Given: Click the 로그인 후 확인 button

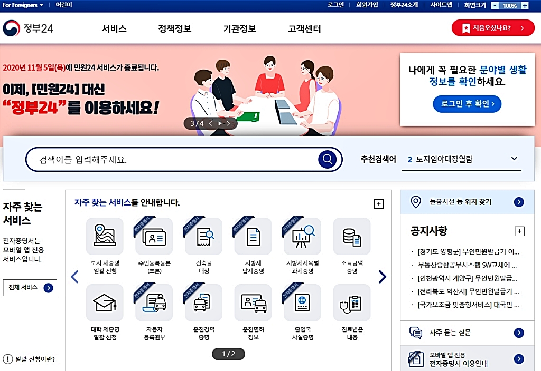Looking at the screenshot, I should tap(467, 104).
